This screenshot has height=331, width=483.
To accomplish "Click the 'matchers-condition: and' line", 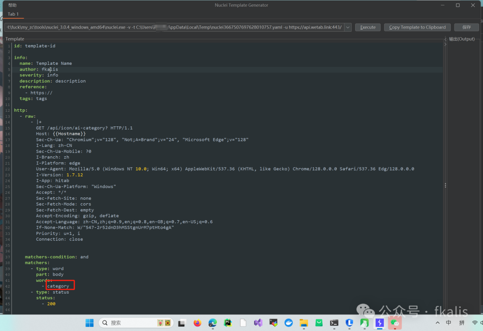I will point(57,257).
